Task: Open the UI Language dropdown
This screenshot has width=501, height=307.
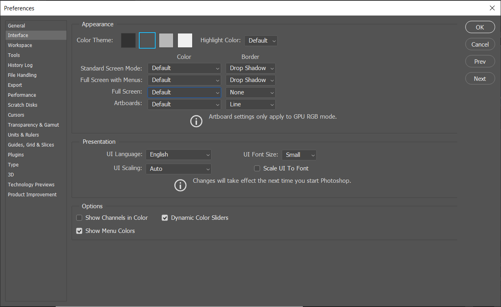Action: tap(178, 154)
